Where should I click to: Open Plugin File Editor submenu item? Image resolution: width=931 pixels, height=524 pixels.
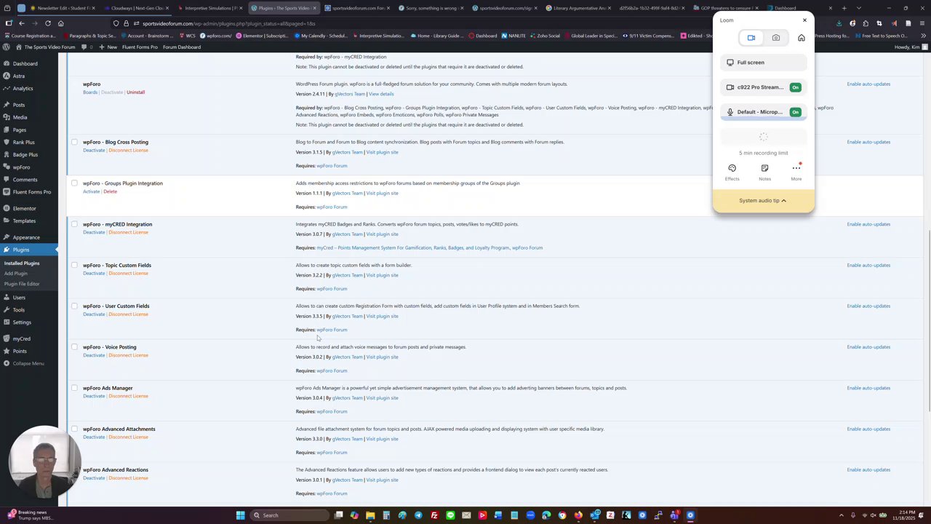(x=22, y=284)
